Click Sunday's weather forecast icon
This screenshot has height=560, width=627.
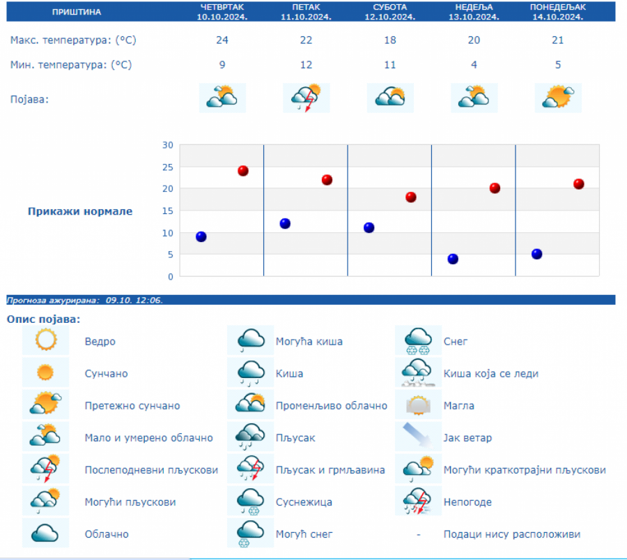tap(474, 98)
